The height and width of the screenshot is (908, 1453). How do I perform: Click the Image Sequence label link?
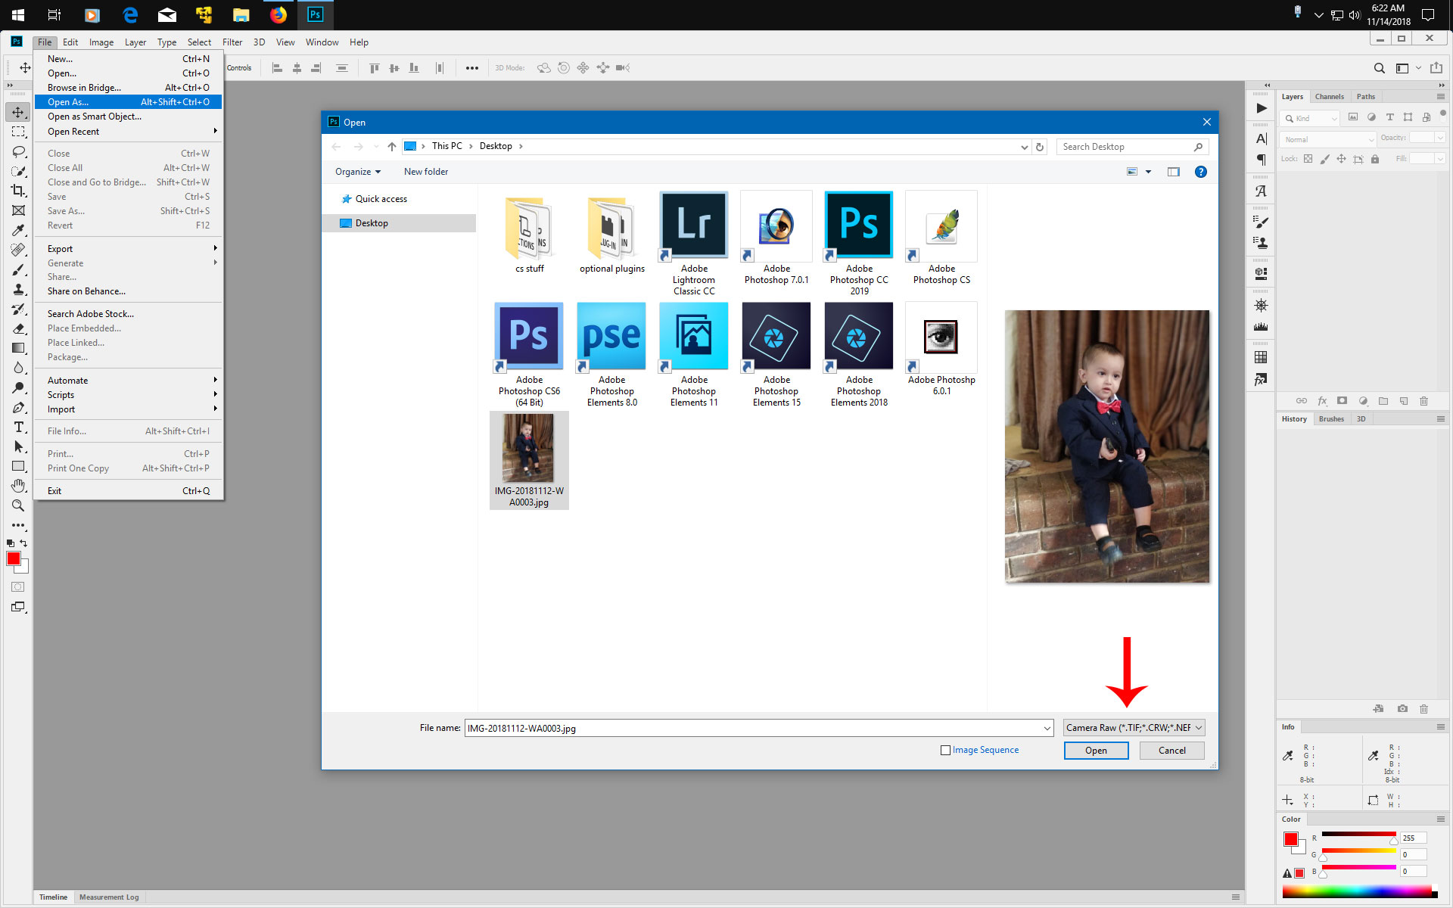[985, 750]
